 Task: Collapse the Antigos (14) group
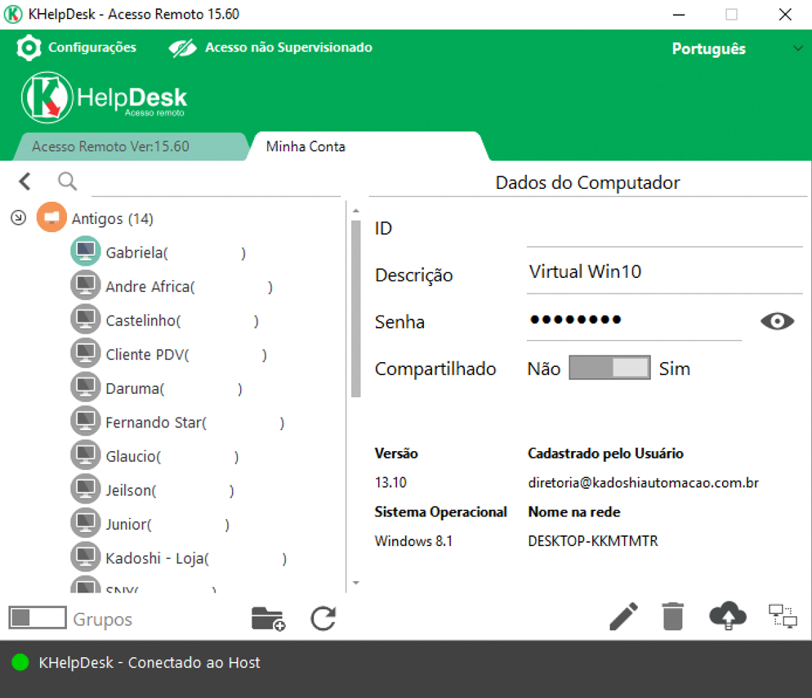(x=19, y=218)
